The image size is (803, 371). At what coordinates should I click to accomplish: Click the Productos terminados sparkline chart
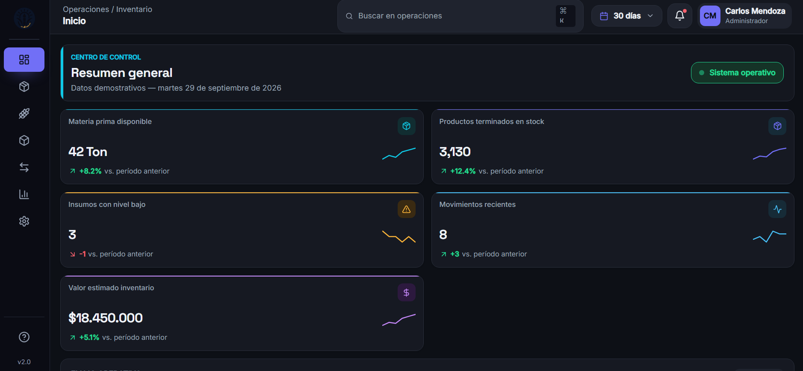tap(770, 153)
